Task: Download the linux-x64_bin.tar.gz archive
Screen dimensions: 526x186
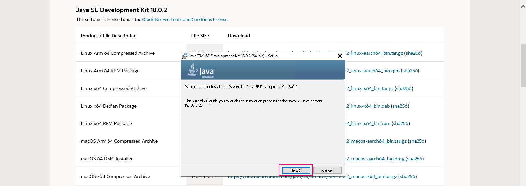Action: click(370, 88)
